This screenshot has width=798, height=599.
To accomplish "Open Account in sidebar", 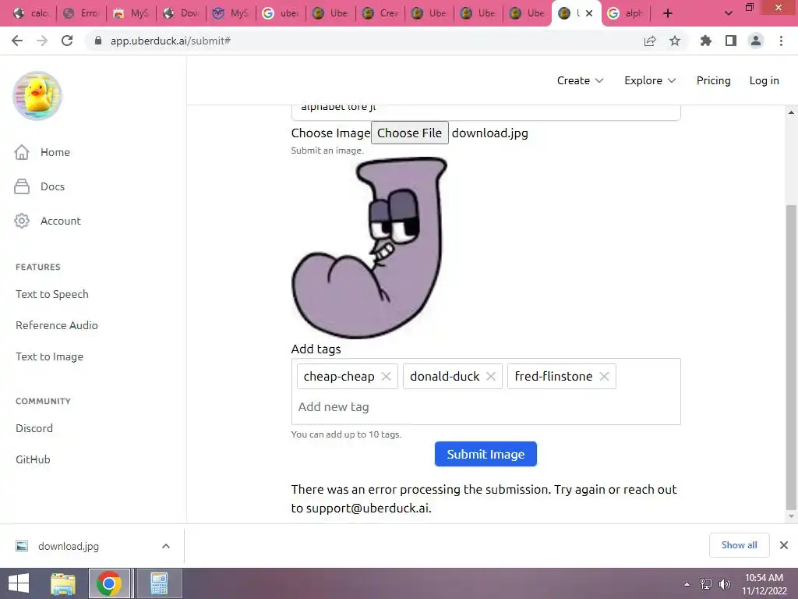I will coord(61,221).
